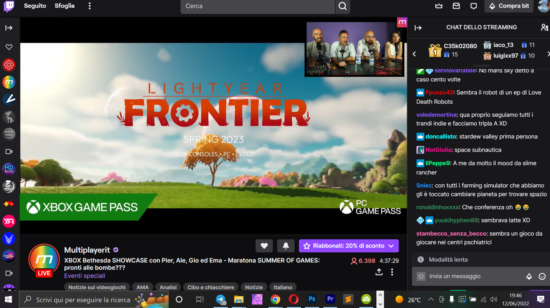Select the Italiano tag
This screenshot has width=550, height=308.
coord(283,287)
